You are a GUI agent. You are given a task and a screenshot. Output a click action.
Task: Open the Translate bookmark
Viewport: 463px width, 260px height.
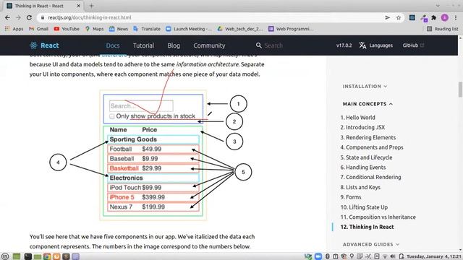tap(147, 29)
